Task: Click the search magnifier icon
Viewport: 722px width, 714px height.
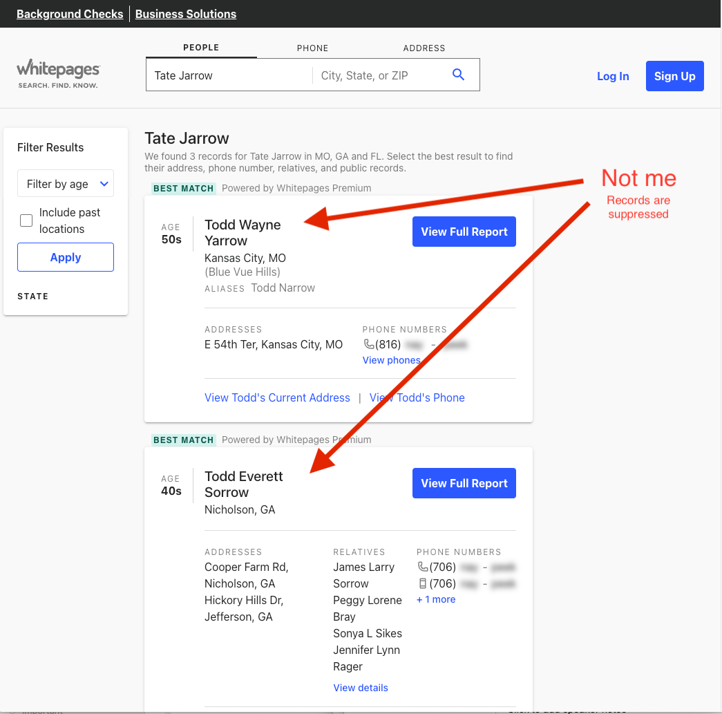Action: (458, 75)
